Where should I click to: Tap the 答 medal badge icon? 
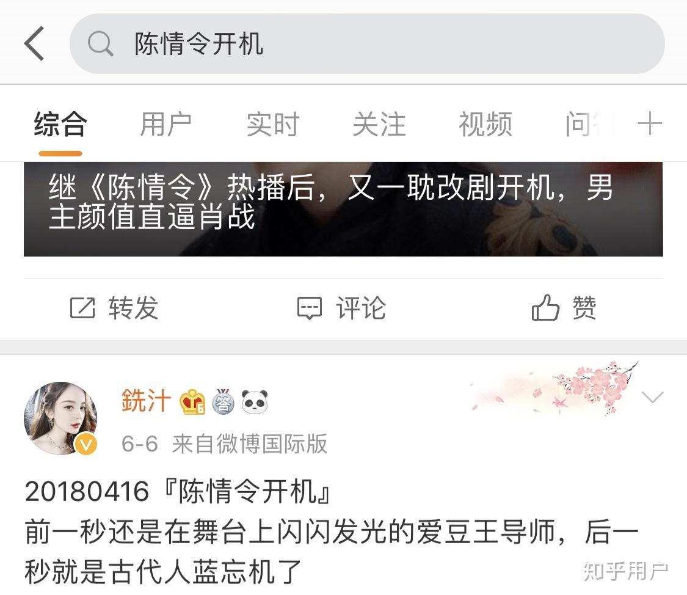[223, 401]
